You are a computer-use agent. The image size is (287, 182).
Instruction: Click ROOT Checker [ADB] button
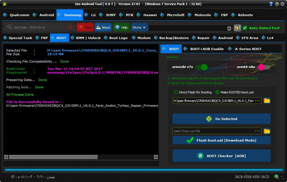[221, 156]
